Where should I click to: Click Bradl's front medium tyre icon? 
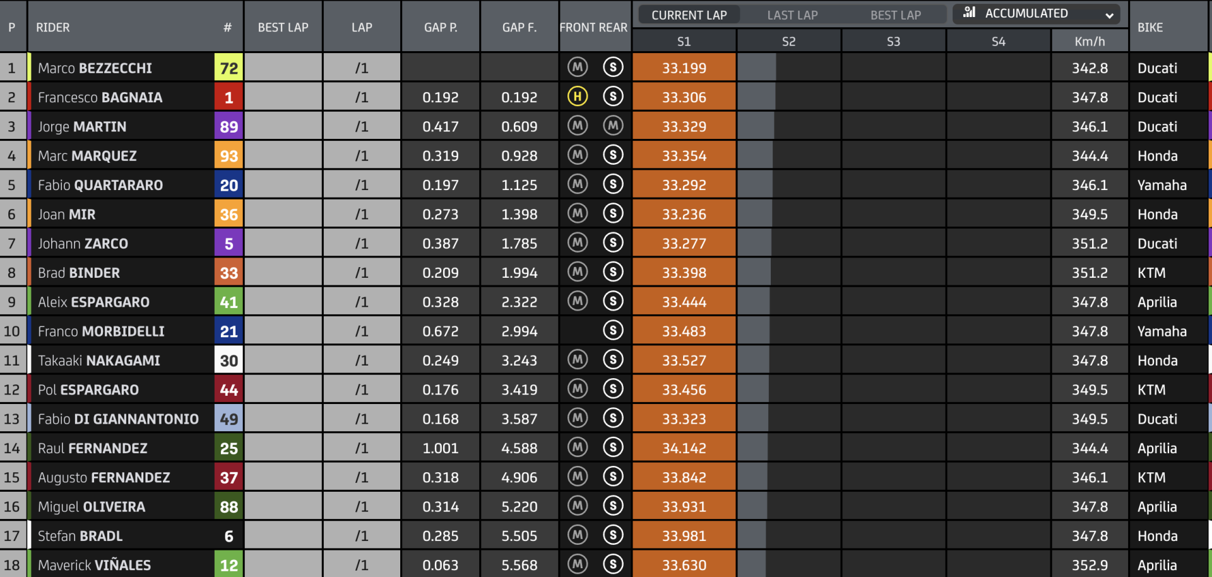click(x=577, y=535)
